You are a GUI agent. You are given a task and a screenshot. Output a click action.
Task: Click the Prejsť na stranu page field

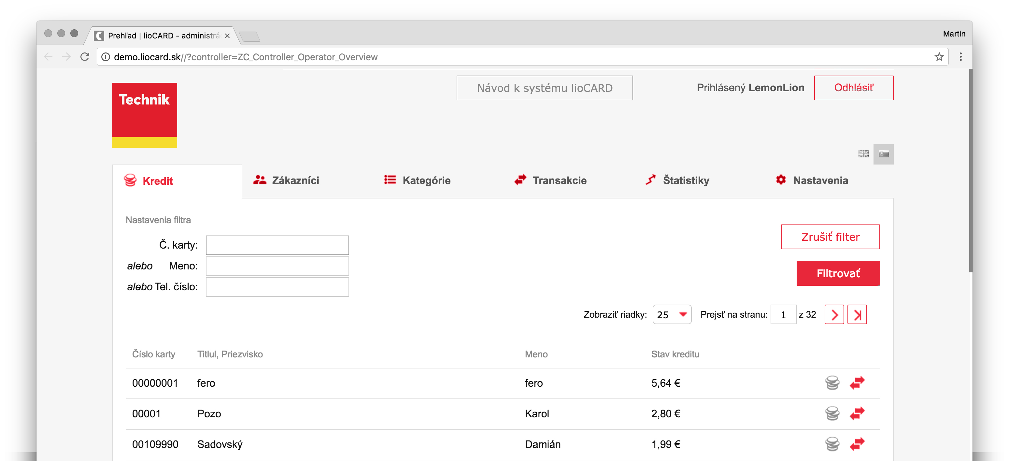783,314
